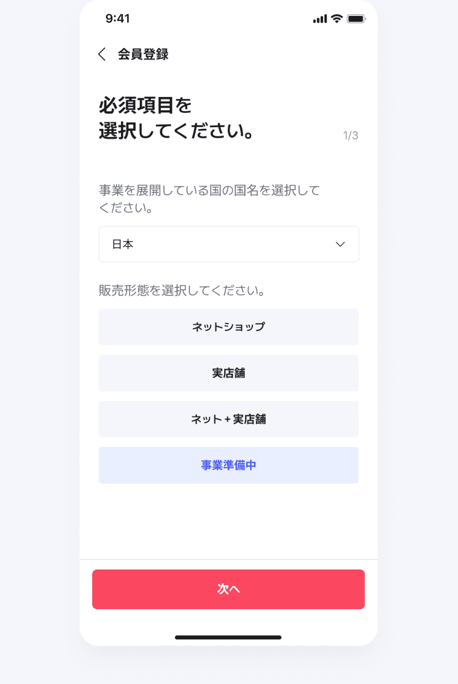Click the 必須項目を選択してください heading

pyautogui.click(x=176, y=119)
